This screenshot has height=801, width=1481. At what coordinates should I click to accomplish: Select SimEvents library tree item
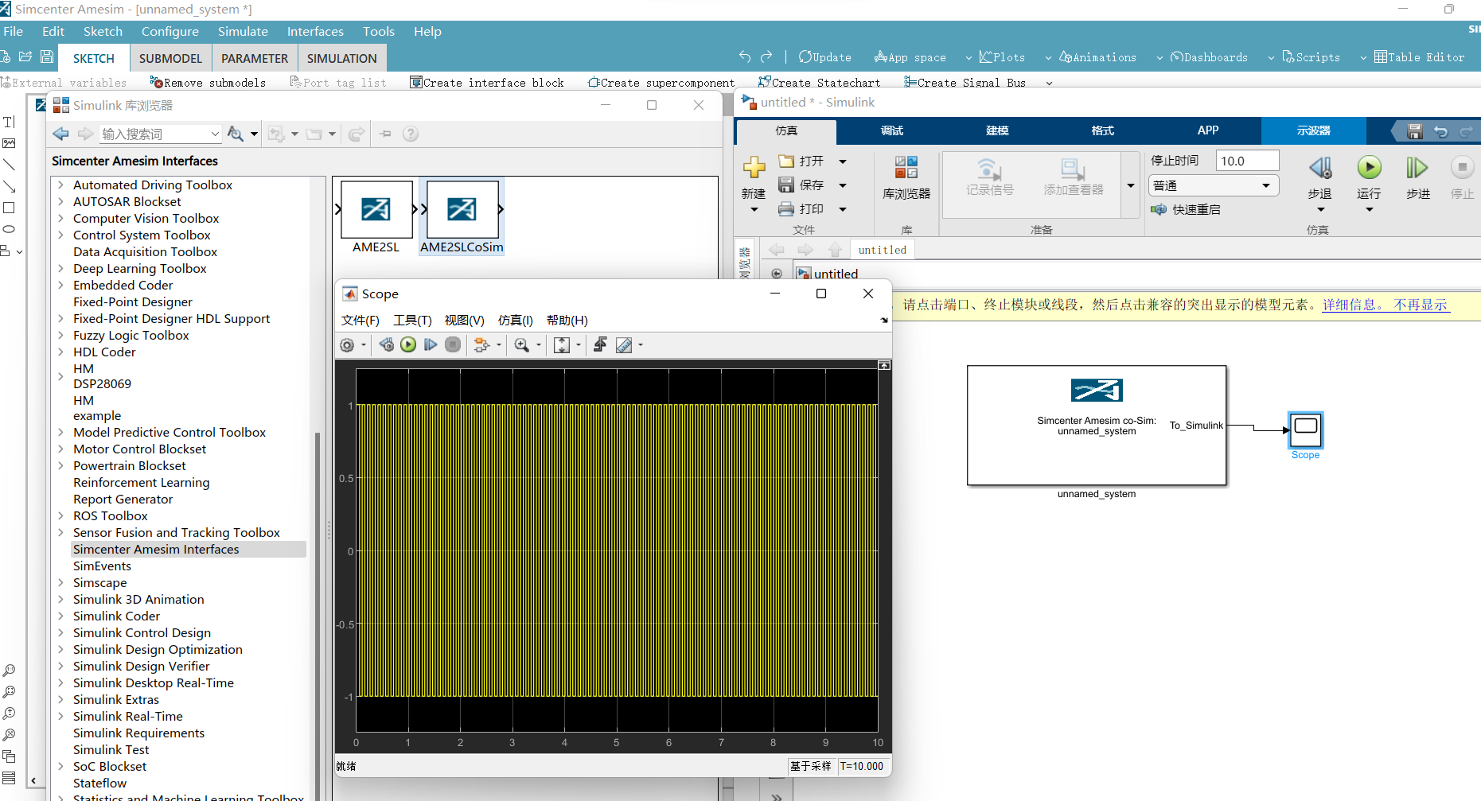102,566
